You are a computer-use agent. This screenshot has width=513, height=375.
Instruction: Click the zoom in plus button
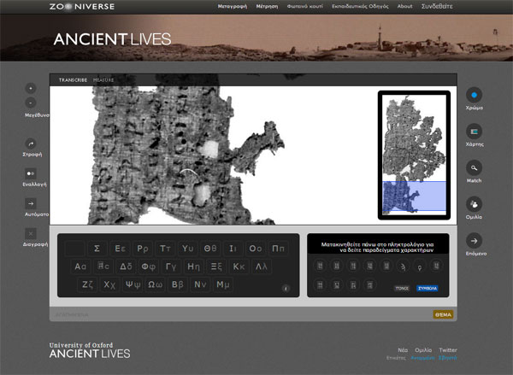pos(31,88)
